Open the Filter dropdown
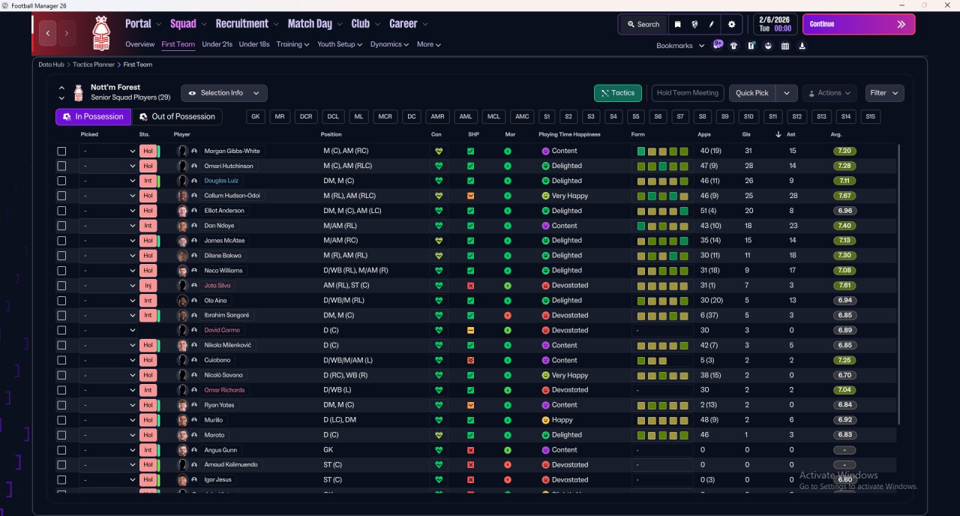The width and height of the screenshot is (960, 516). [884, 93]
